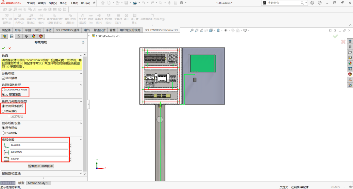353x189 pixels.
Task: Expand the 1000 (Default) tree node
Action: (x=89, y=36)
